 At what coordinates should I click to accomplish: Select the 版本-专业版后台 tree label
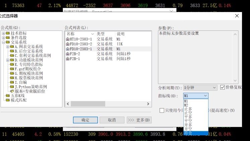(x=30, y=91)
